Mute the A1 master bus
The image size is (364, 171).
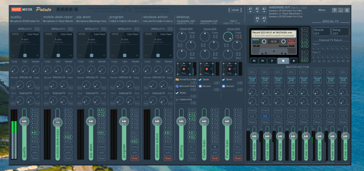pyautogui.click(x=252, y=122)
